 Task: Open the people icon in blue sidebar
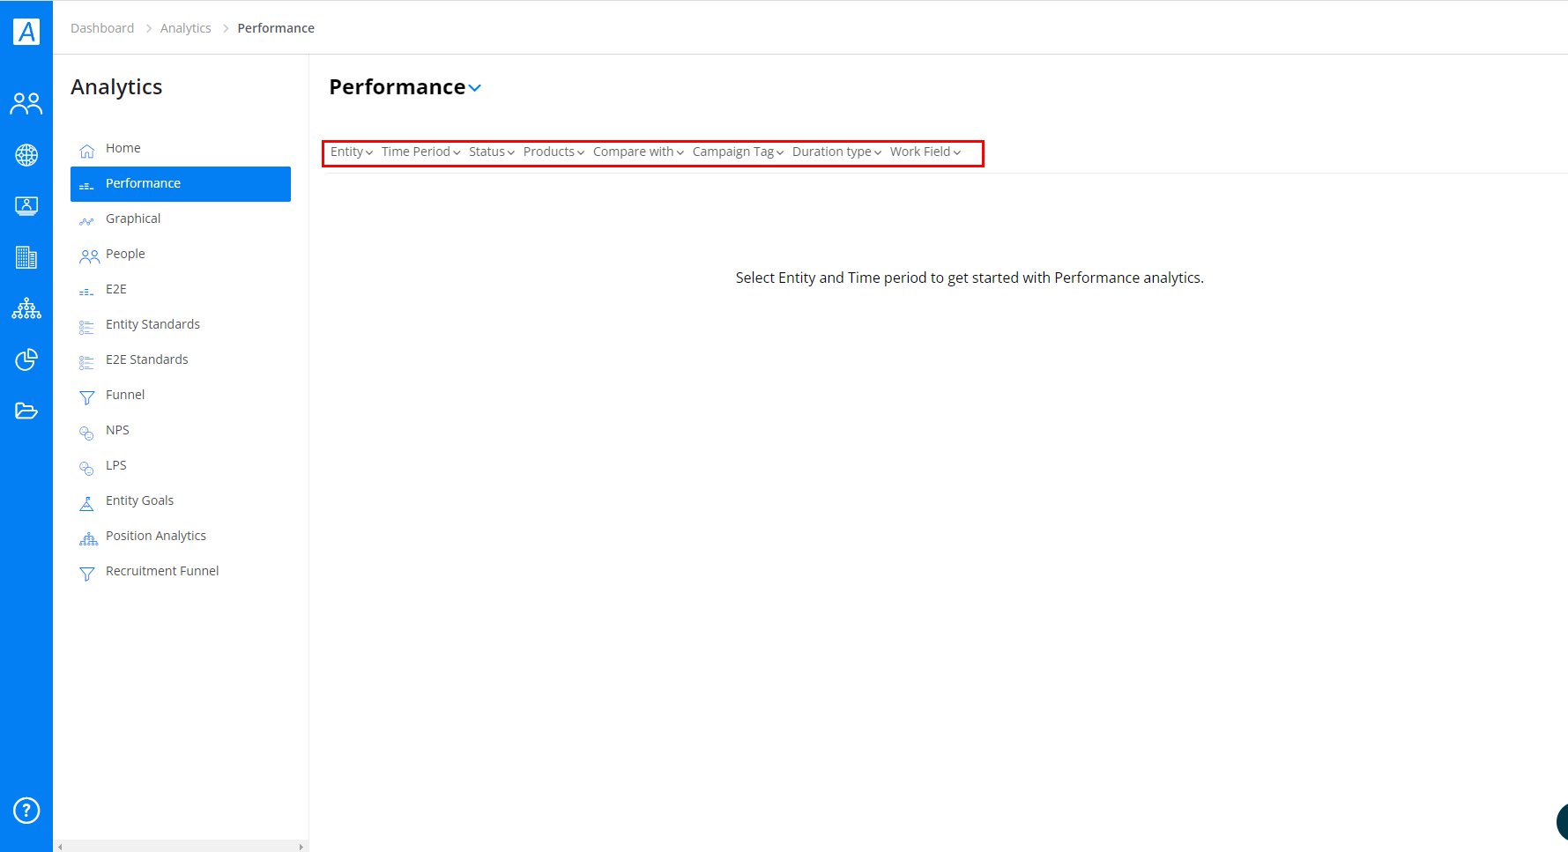coord(26,104)
